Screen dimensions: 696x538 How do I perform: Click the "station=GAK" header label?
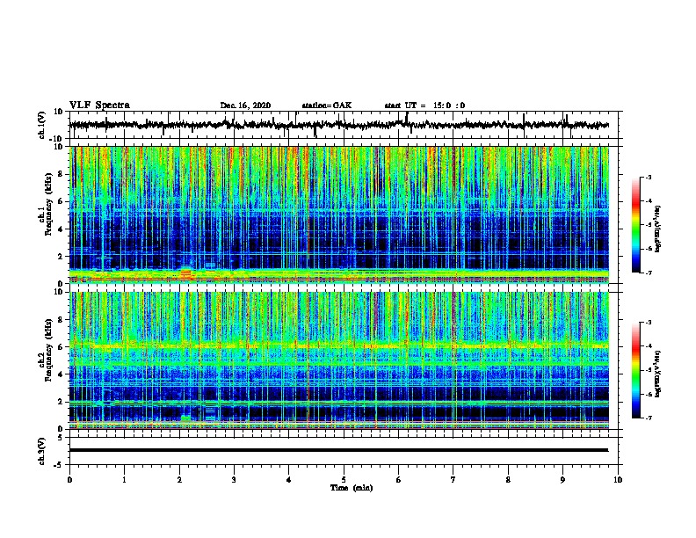point(327,105)
